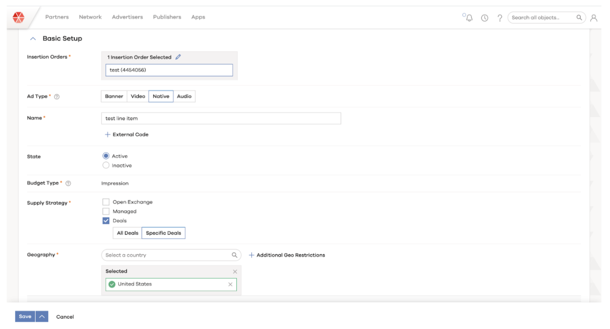Click the plus icon for Additional Geo Restrictions
The width and height of the screenshot is (610, 329).
click(x=252, y=255)
